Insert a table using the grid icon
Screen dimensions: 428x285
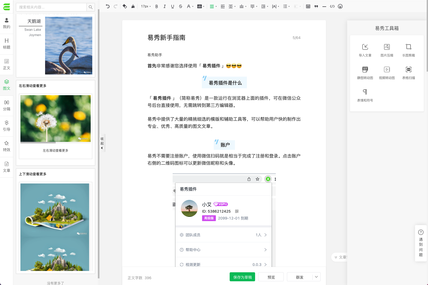pyautogui.click(x=308, y=6)
